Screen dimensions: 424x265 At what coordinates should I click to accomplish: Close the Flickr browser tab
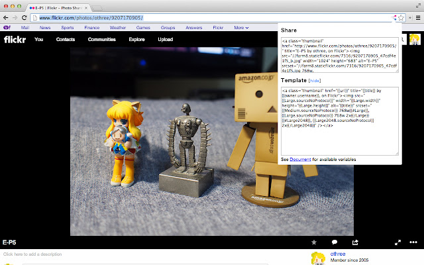pyautogui.click(x=86, y=8)
